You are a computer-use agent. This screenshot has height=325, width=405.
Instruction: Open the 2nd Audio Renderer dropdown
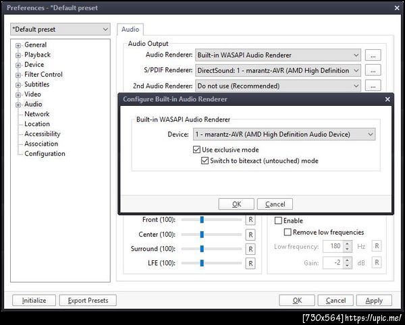click(278, 86)
